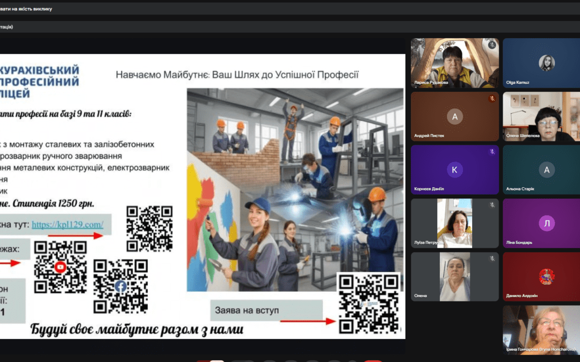Click the Facebook logo inside the QR code
Screen dimensions: 580x362
[x=121, y=286]
